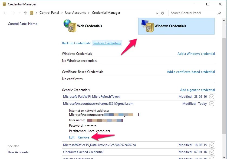
Task: Expand Microsoft_PaidWiFi_MicroRefreshToken credential details
Action: click(212, 97)
